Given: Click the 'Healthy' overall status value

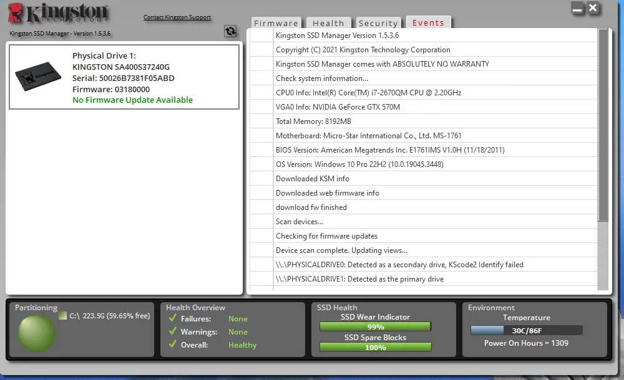Looking at the screenshot, I should click(242, 344).
